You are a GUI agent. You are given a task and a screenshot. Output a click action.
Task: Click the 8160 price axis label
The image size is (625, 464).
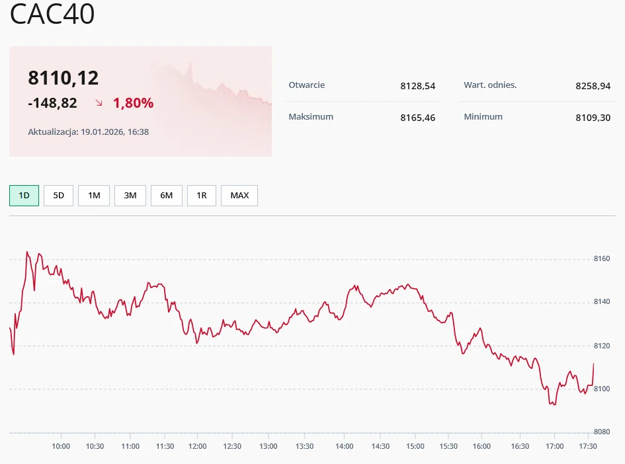point(601,258)
